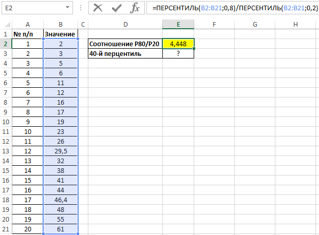The width and height of the screenshot is (319, 235).
Task: Select column B header
Action: click(61, 25)
